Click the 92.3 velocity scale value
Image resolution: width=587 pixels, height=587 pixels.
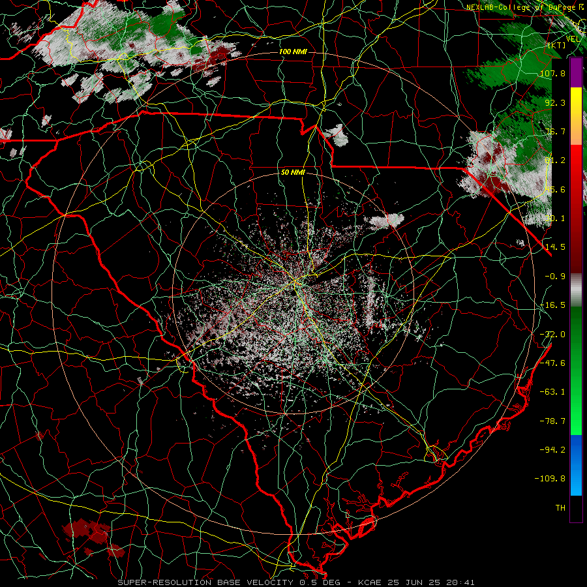point(555,102)
